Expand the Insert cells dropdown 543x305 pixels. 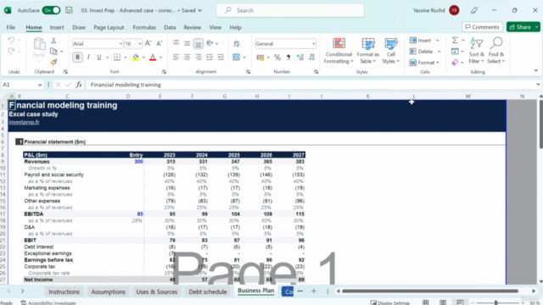[x=438, y=41]
